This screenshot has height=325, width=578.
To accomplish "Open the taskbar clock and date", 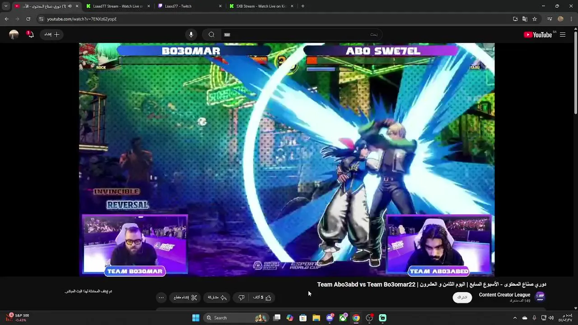I will [x=566, y=318].
